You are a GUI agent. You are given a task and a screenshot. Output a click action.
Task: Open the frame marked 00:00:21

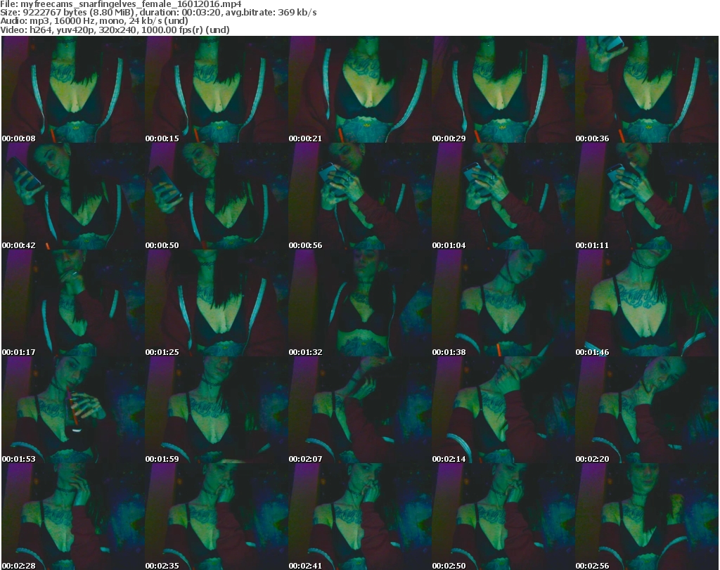point(360,89)
